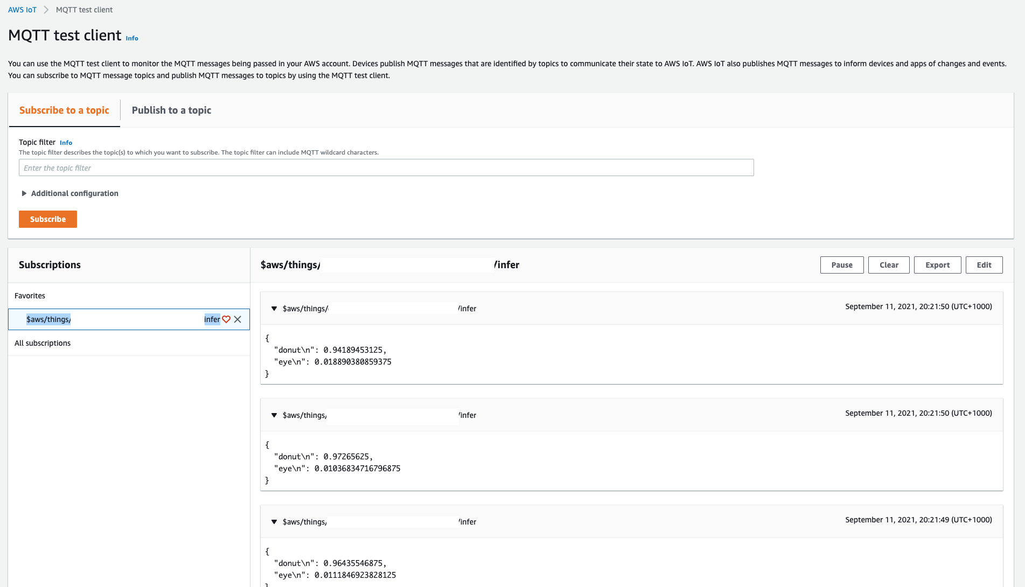Select the $aws/things infer favorite subscription

129,319
